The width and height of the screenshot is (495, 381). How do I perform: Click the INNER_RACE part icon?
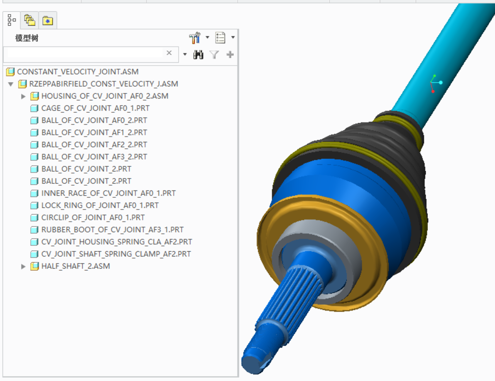point(35,193)
